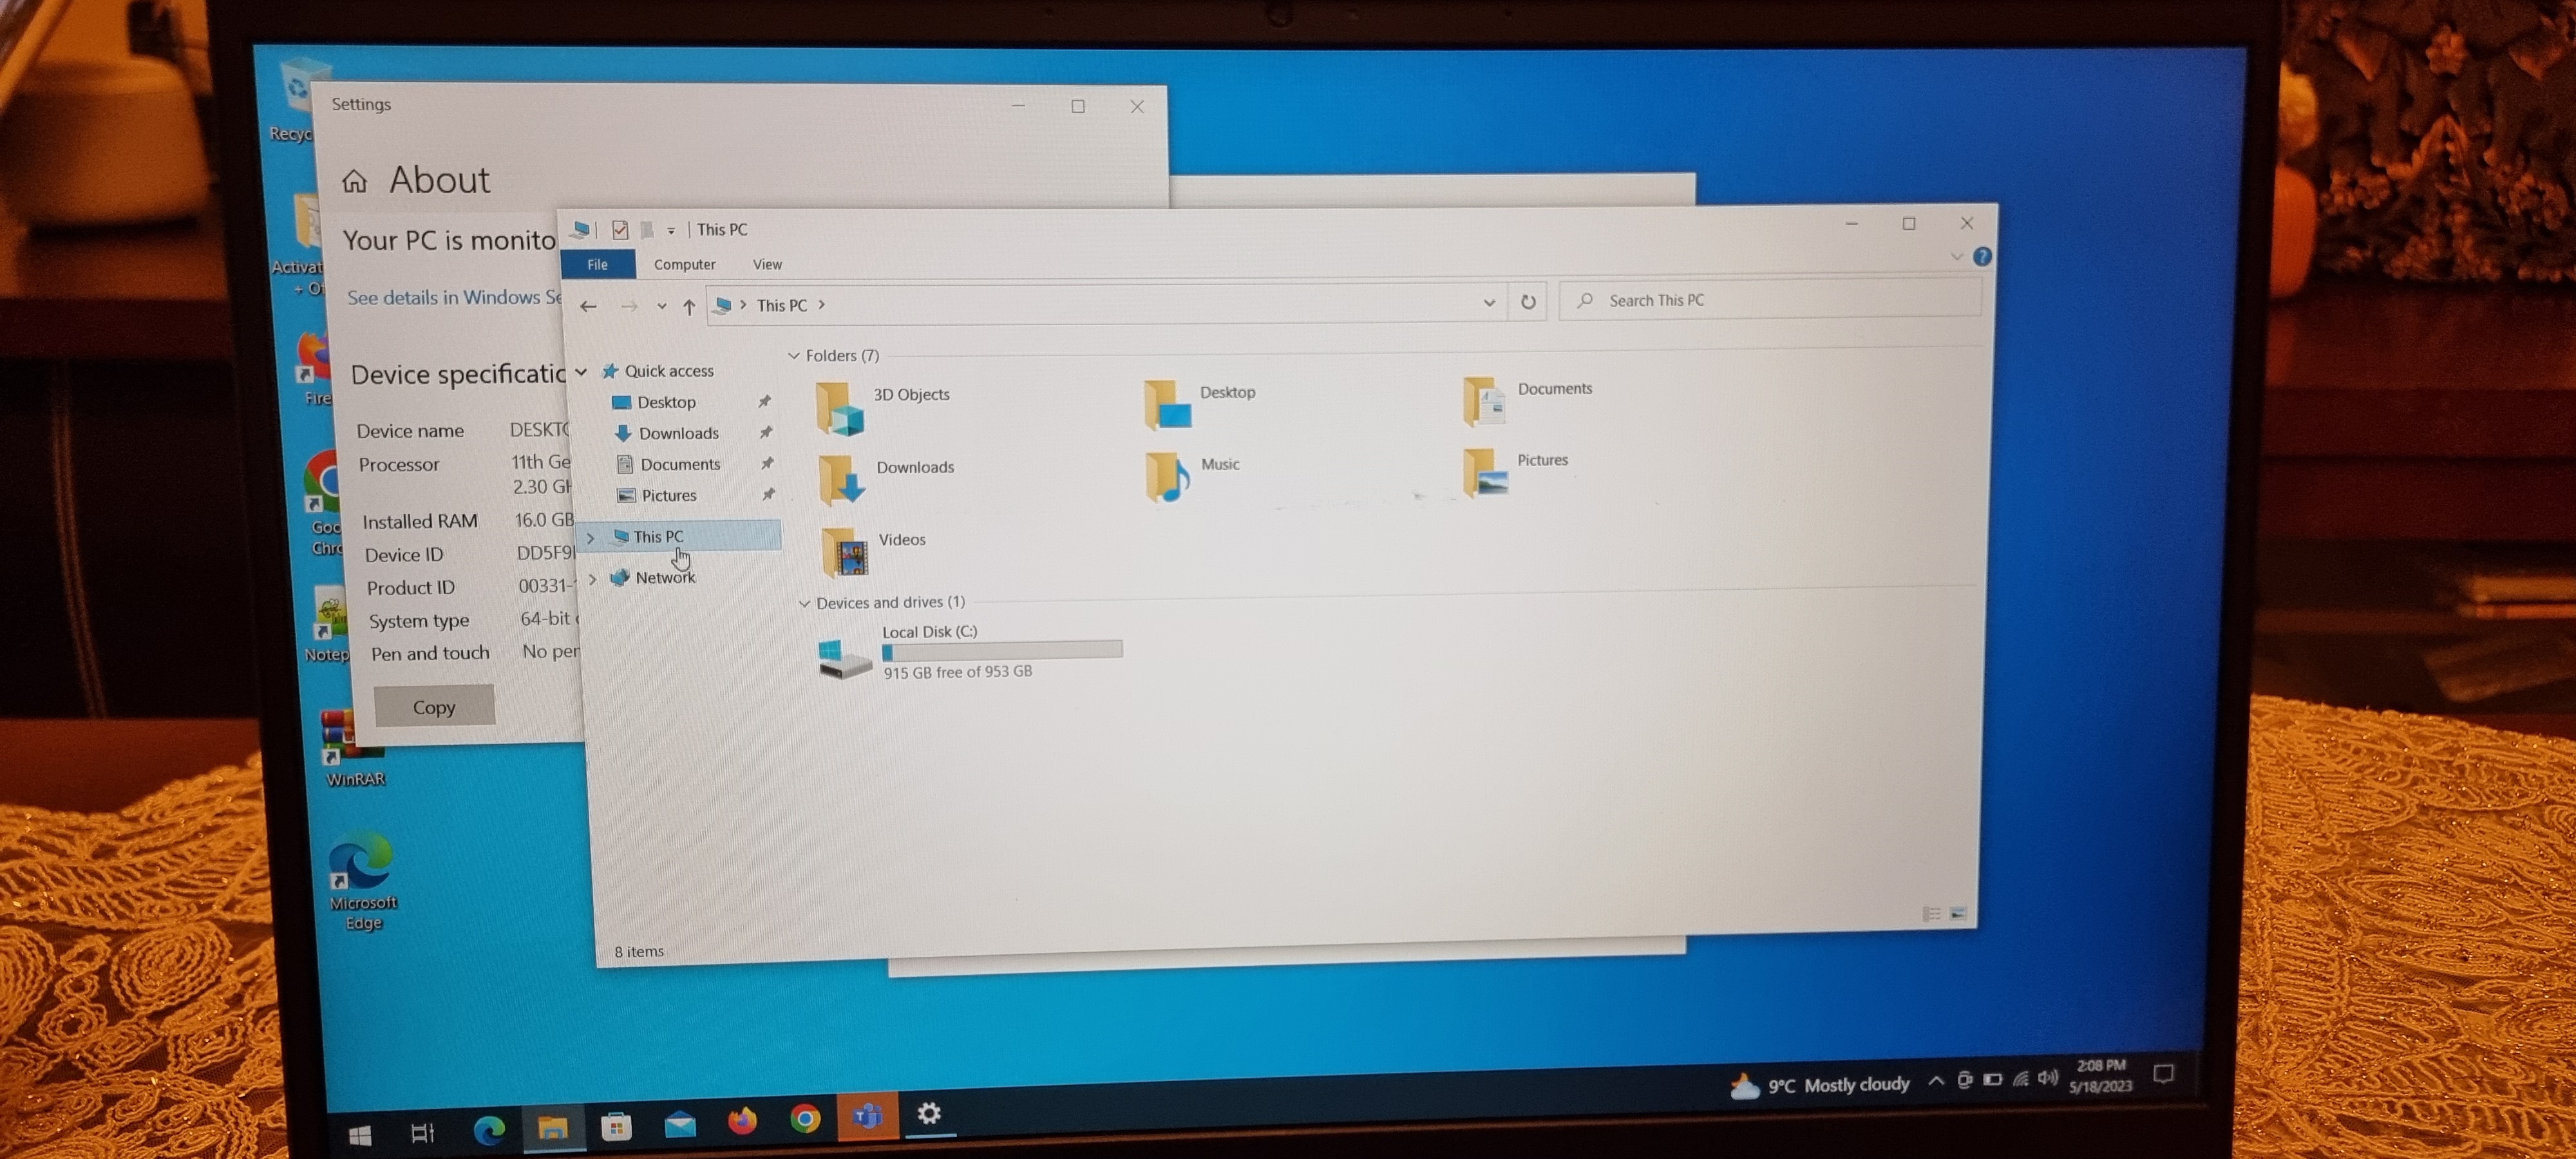Screen dimensions: 2576x1159
Task: Expand the Network tree node
Action: point(593,578)
